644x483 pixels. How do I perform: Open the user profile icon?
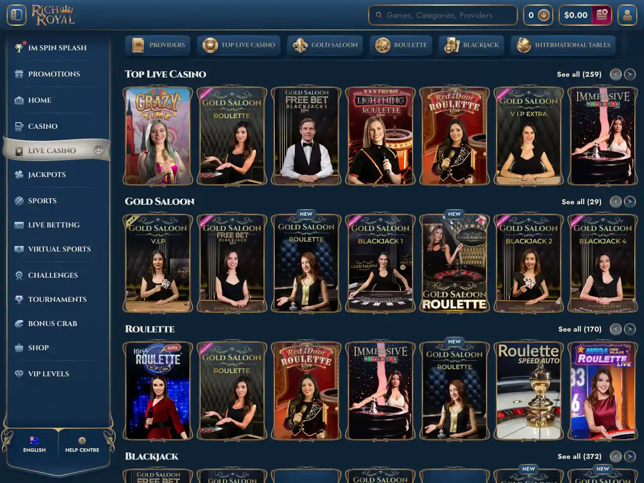[x=627, y=15]
